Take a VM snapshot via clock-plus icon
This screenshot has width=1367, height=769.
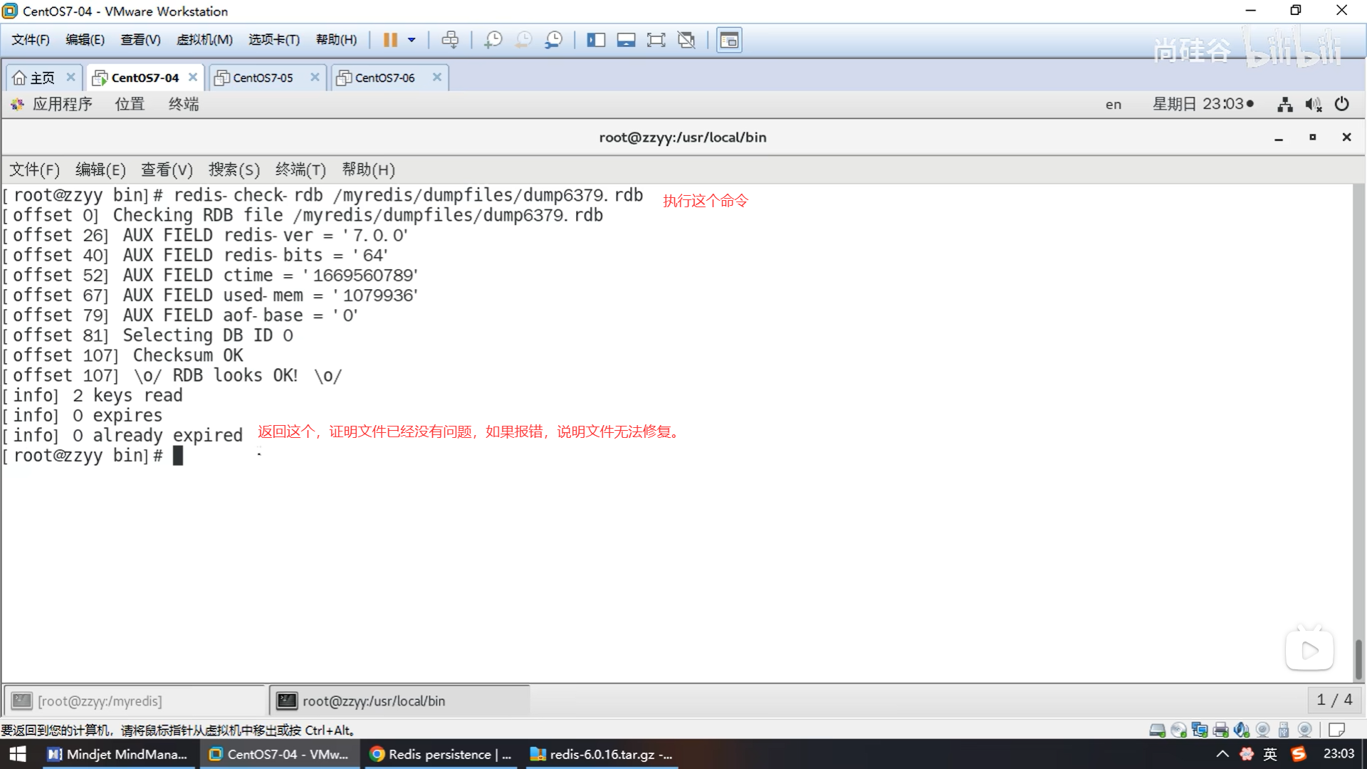click(x=493, y=40)
